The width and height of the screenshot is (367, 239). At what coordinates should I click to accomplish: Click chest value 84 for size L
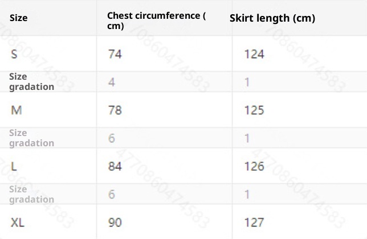115,166
